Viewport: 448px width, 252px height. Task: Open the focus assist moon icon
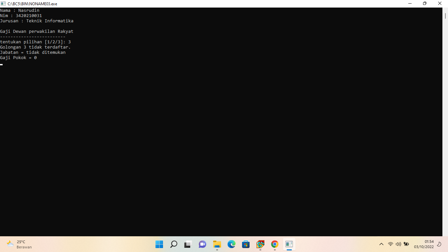click(x=439, y=244)
